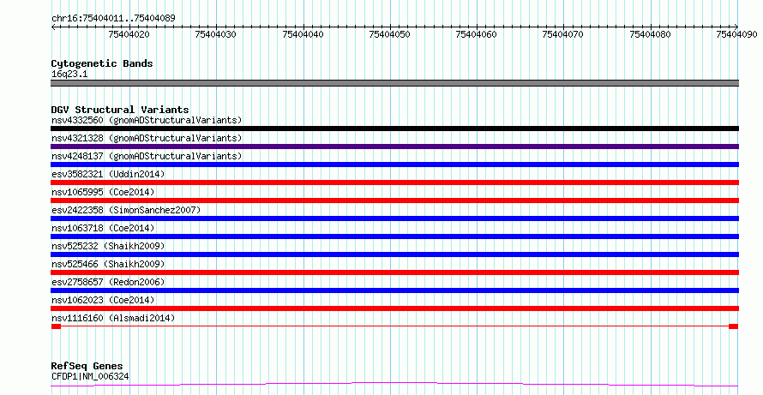Open the DGV Structural Variants track title
This screenshot has width=763, height=395.
(120, 110)
